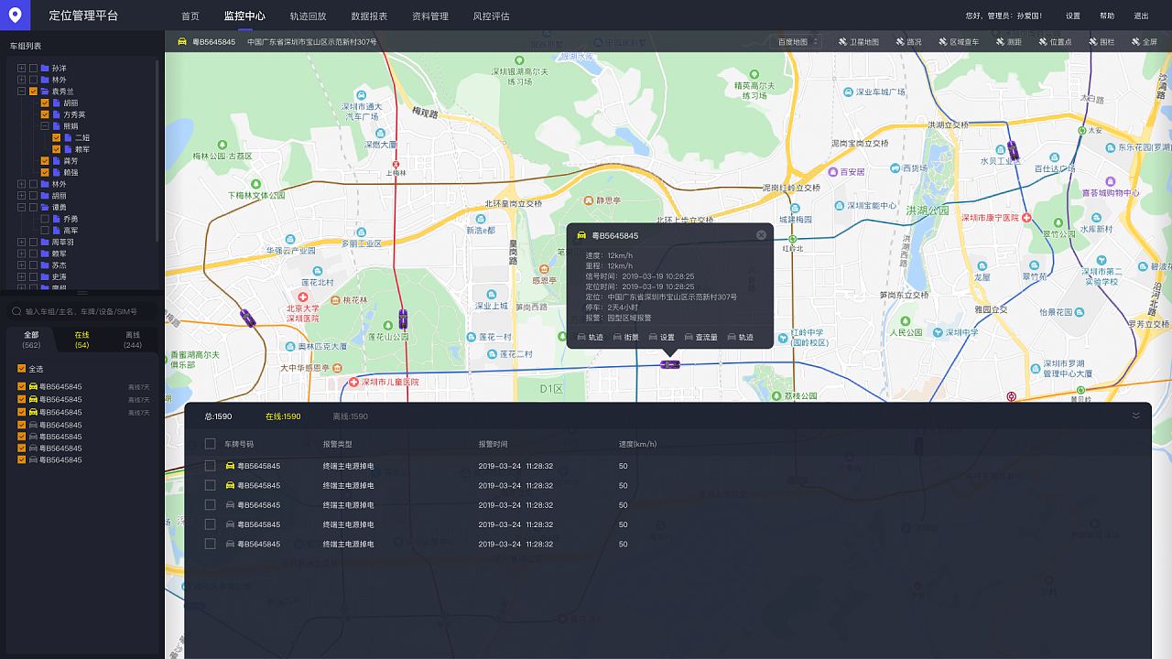
Task: Activate the 测距 distance measuring tool
Action: 1008,42
